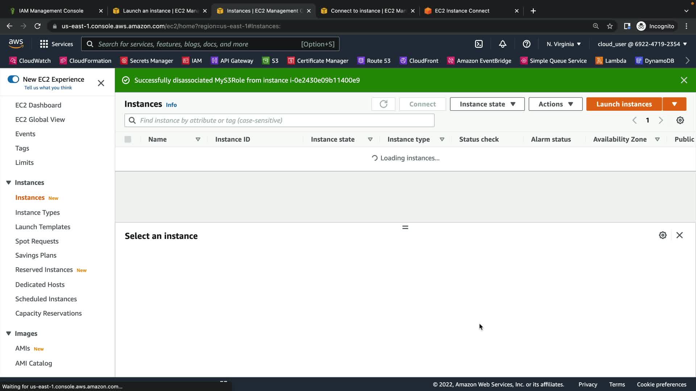Viewport: 696px width, 391px height.
Task: Click the Launch instances button
Action: point(624,104)
